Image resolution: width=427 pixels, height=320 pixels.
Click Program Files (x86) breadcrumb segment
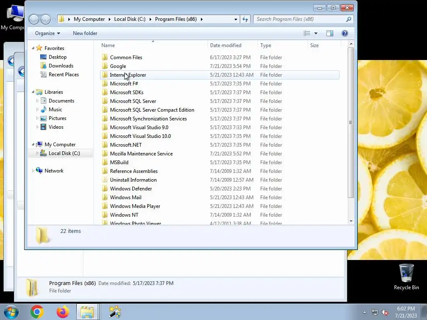(176, 19)
